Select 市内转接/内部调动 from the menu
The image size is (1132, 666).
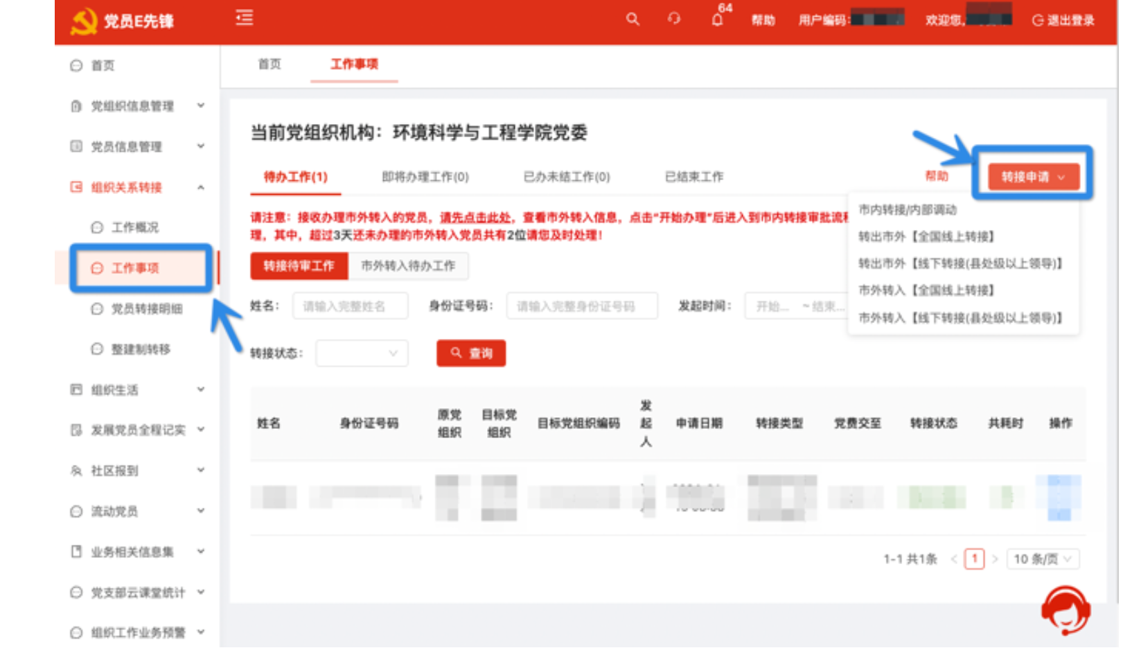coord(907,209)
